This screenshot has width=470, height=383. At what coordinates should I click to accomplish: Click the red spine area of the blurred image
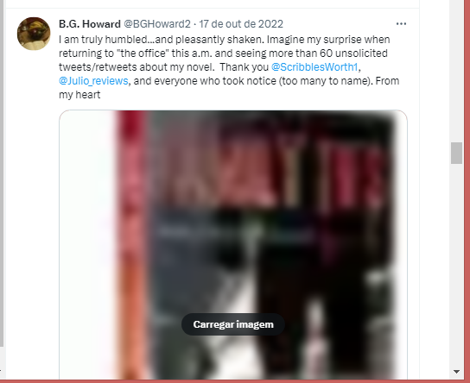[132, 245]
